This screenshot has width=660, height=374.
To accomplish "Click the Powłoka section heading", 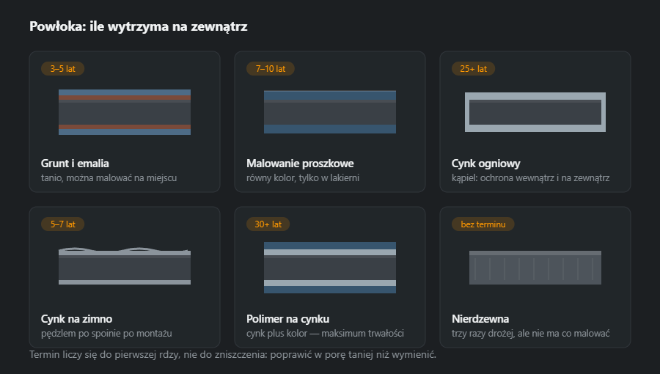I will coord(139,26).
